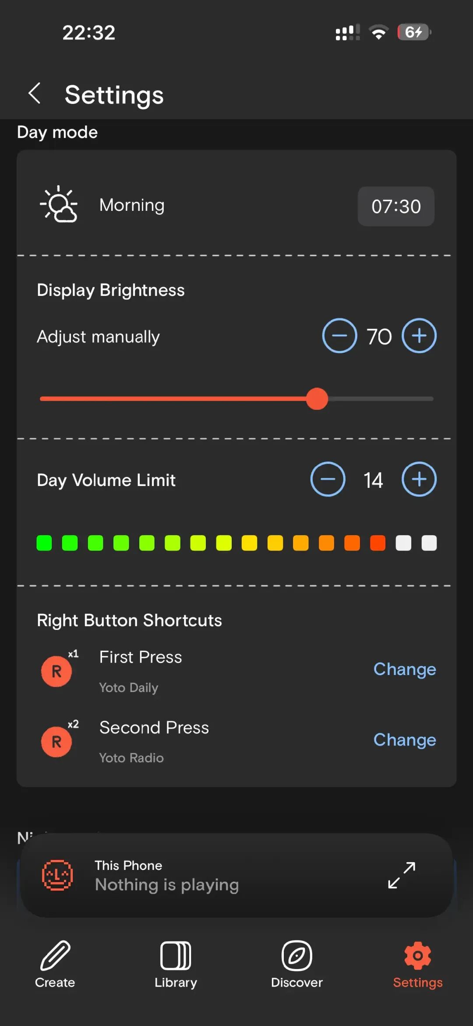Select the last white volume square
Screen dimensions: 473x1026
point(429,543)
